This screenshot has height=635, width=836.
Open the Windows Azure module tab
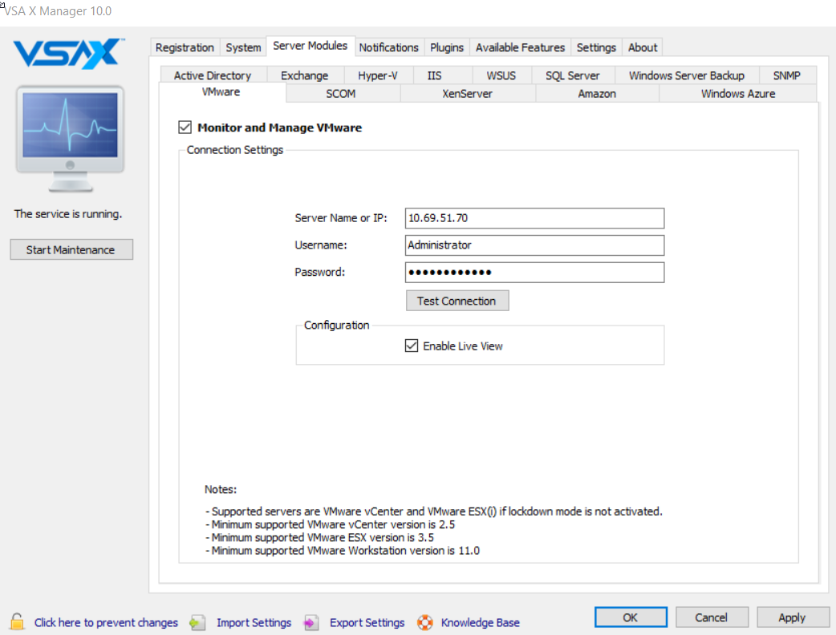point(738,94)
